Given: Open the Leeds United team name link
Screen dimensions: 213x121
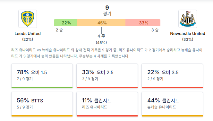Looking at the screenshot, I should point(28,34).
